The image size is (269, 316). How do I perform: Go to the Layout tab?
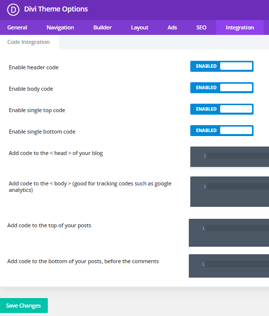139,27
